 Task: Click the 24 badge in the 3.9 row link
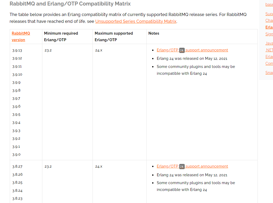[182, 50]
